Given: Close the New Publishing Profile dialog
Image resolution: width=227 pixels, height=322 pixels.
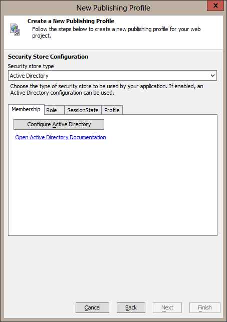Looking at the screenshot, I should click(215, 6).
